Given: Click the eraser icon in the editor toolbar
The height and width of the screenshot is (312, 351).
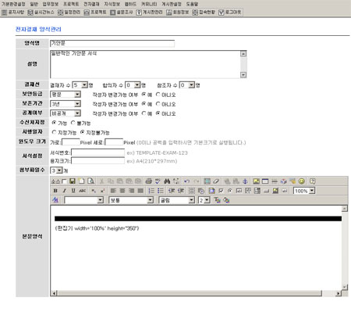Looking at the screenshot, I should pyautogui.click(x=216, y=181).
